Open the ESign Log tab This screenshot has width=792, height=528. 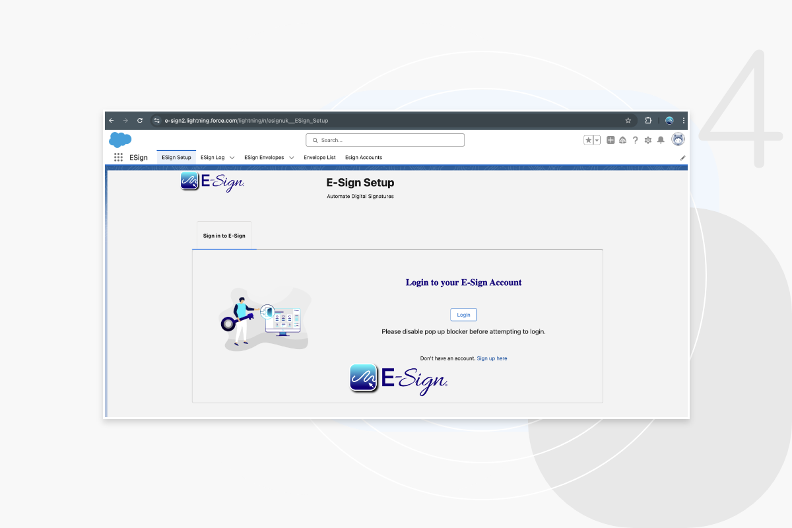(213, 157)
